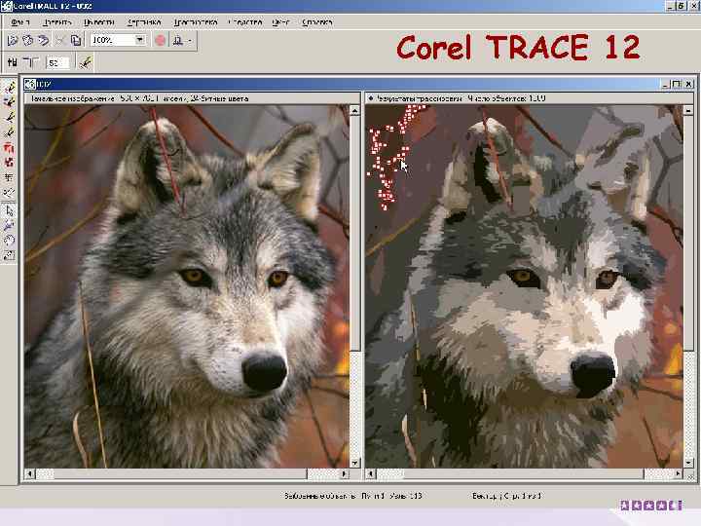Select the Centerline trace tool

[9, 117]
